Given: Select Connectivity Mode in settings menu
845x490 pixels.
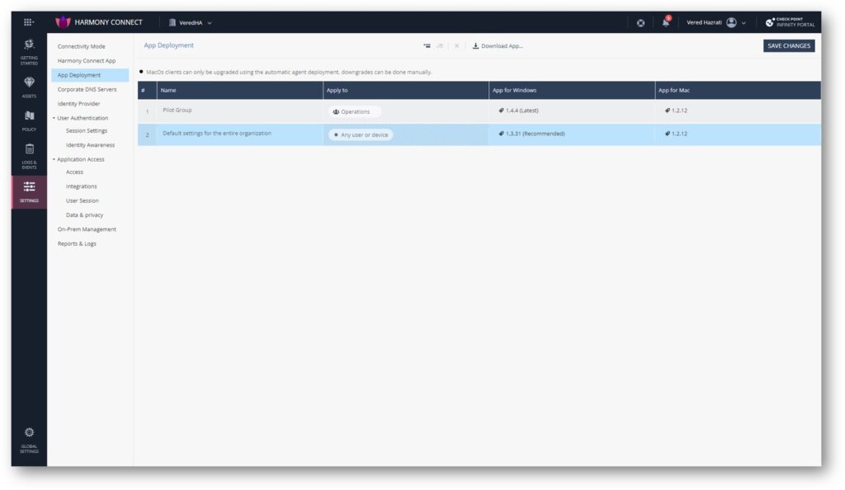Looking at the screenshot, I should click(83, 46).
